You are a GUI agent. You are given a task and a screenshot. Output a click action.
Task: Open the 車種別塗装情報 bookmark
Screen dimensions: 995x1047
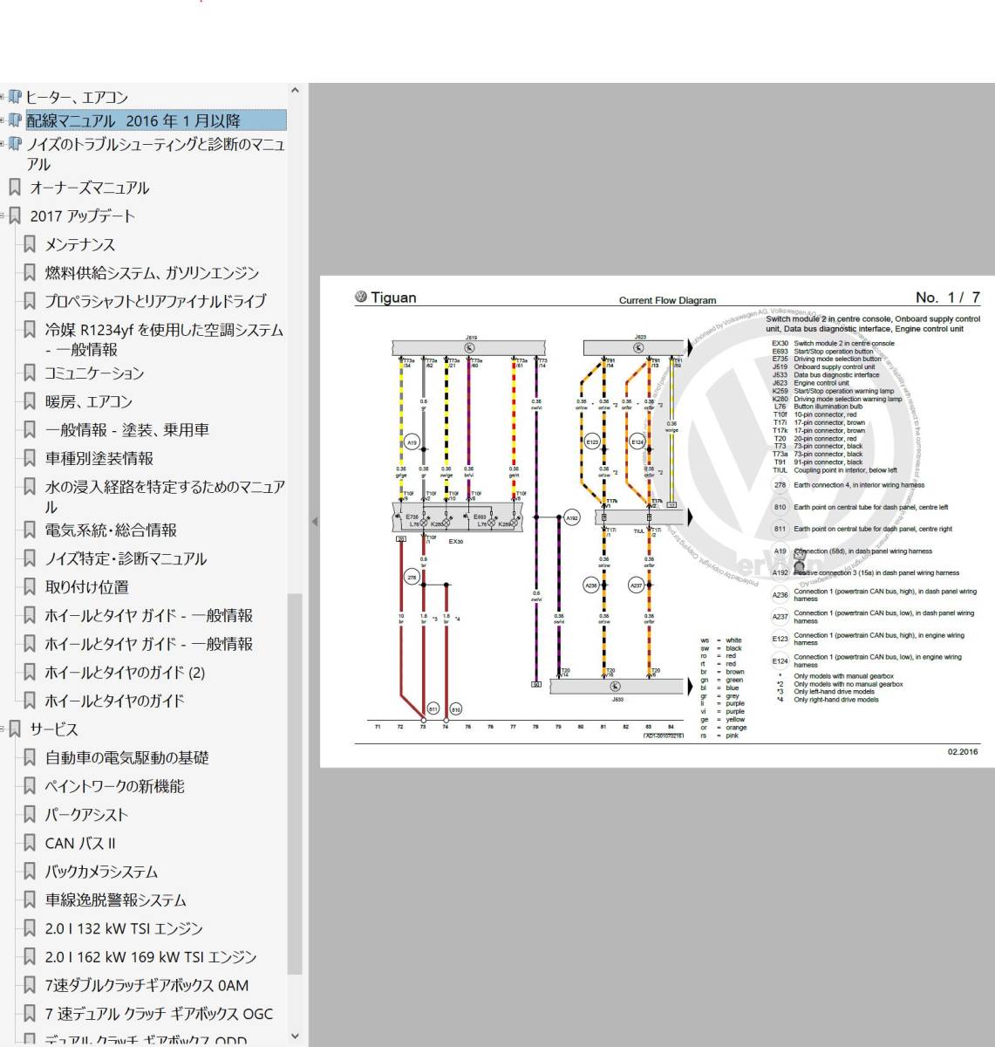coord(99,458)
